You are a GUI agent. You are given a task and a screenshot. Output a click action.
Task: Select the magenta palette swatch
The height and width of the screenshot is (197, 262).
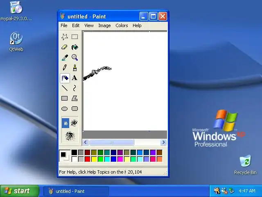[x=120, y=159]
